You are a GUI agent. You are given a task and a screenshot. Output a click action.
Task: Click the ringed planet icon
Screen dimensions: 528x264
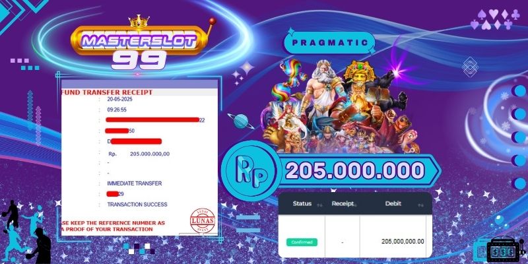241,121
